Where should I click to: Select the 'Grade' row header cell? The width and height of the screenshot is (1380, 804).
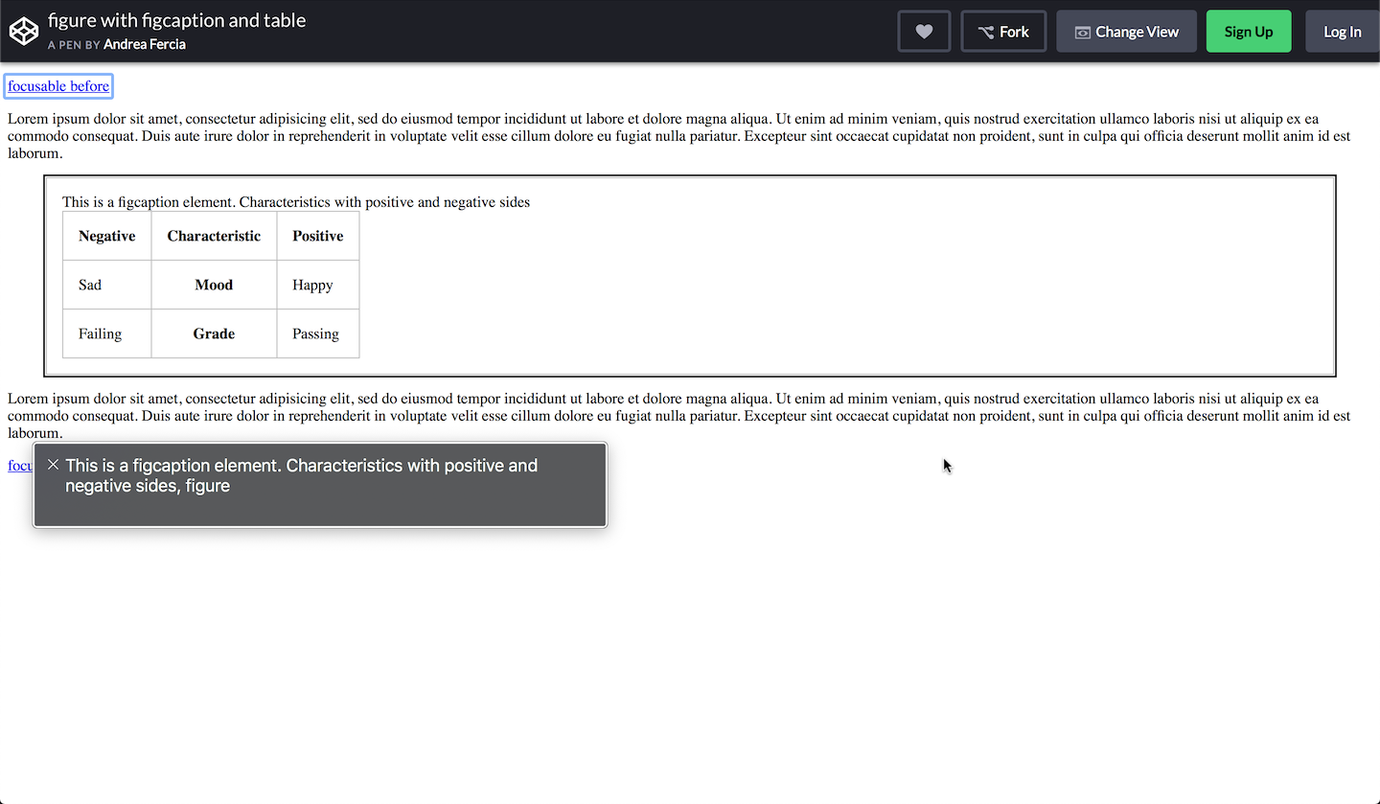214,333
